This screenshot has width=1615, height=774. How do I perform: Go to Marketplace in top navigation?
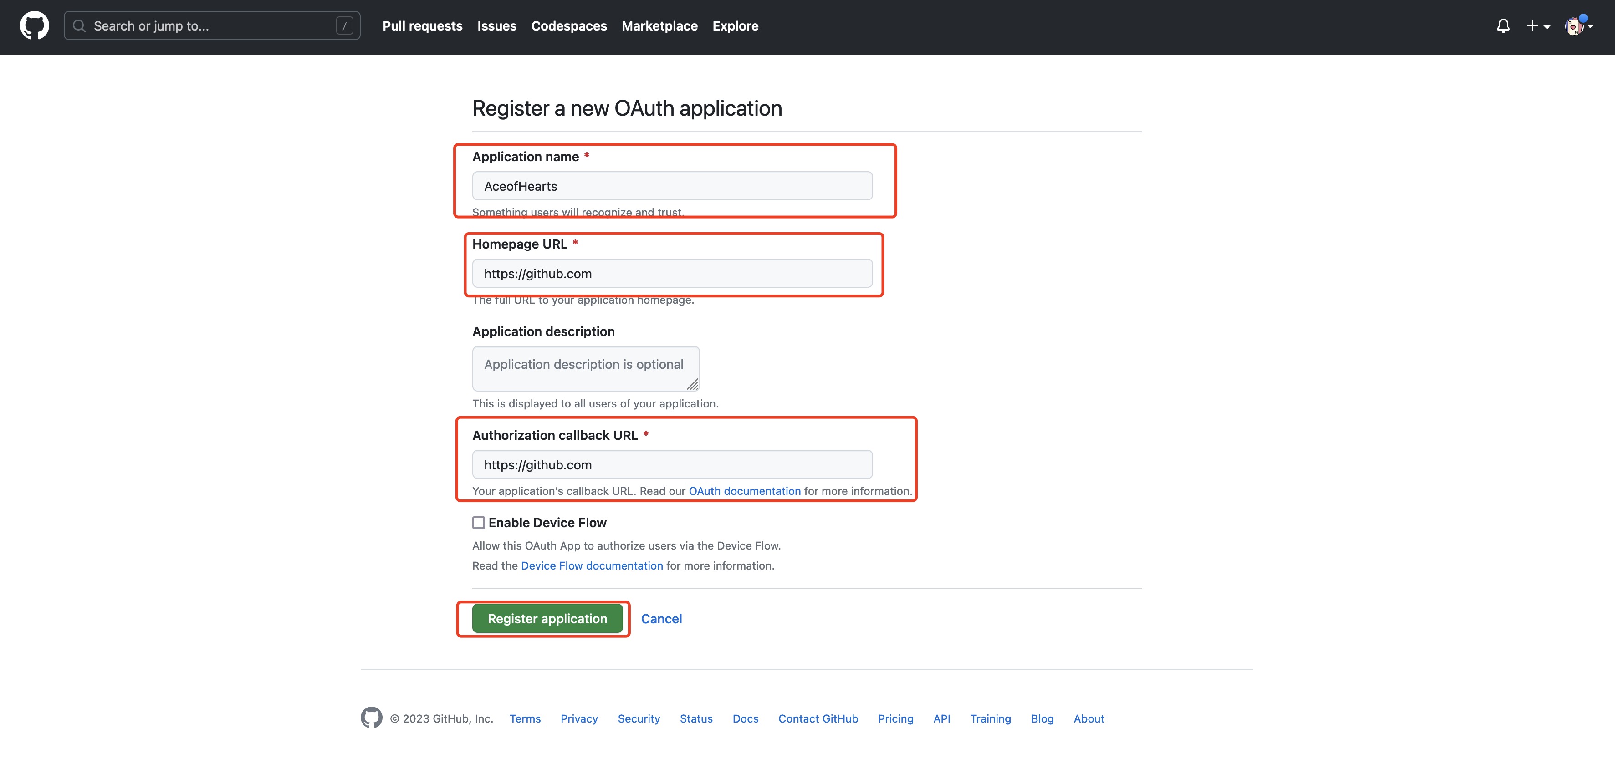(659, 25)
